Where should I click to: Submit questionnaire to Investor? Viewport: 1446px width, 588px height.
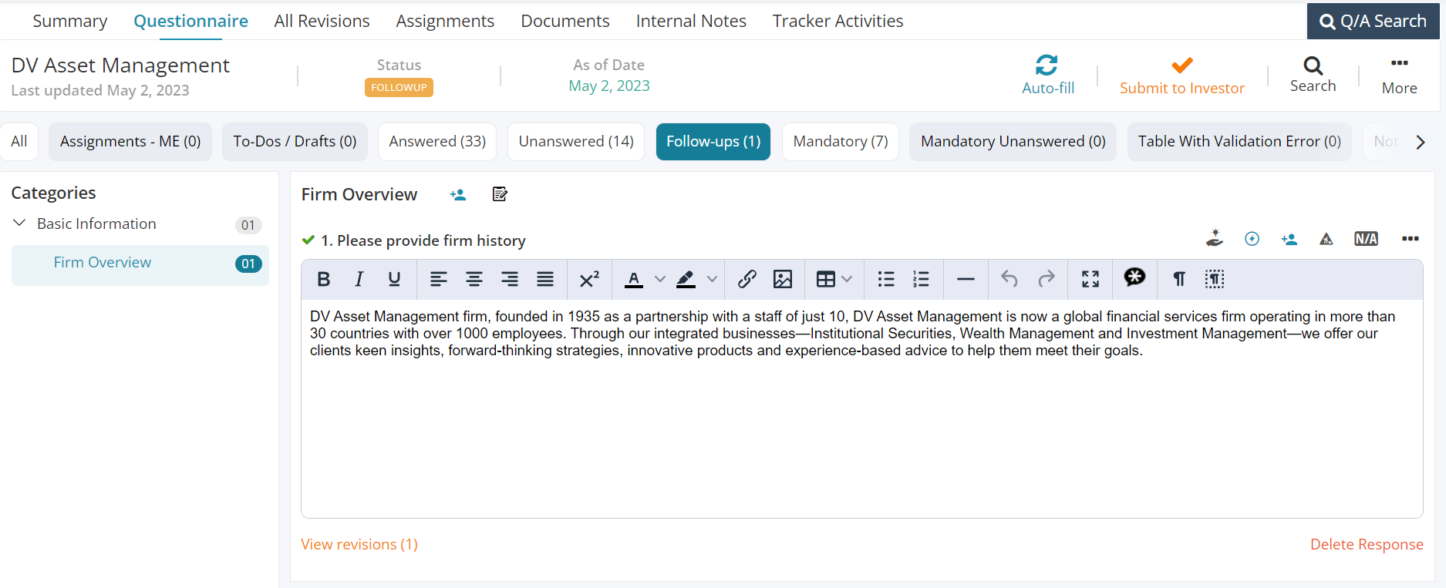tap(1182, 75)
